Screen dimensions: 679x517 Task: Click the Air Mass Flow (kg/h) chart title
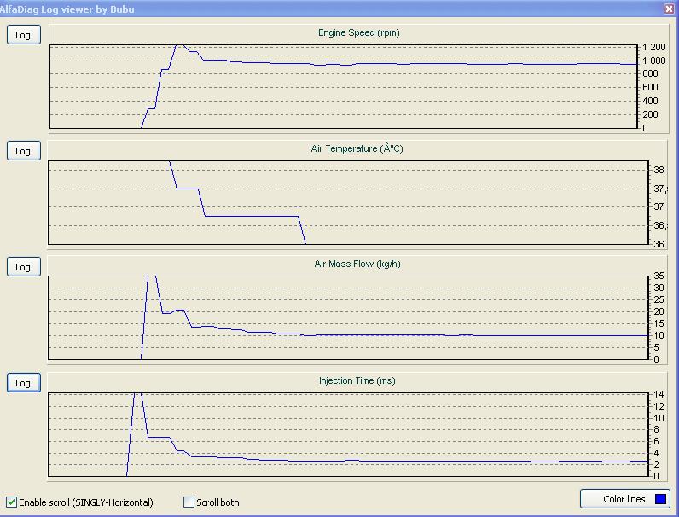[x=357, y=264]
